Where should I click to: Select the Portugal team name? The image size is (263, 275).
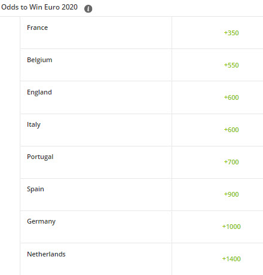(40, 157)
